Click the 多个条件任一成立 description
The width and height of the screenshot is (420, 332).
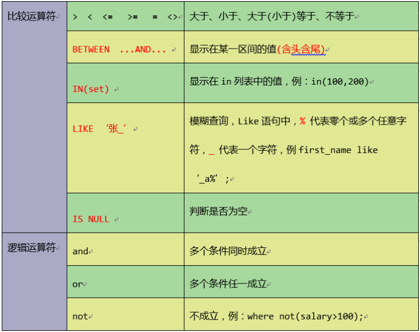point(228,284)
